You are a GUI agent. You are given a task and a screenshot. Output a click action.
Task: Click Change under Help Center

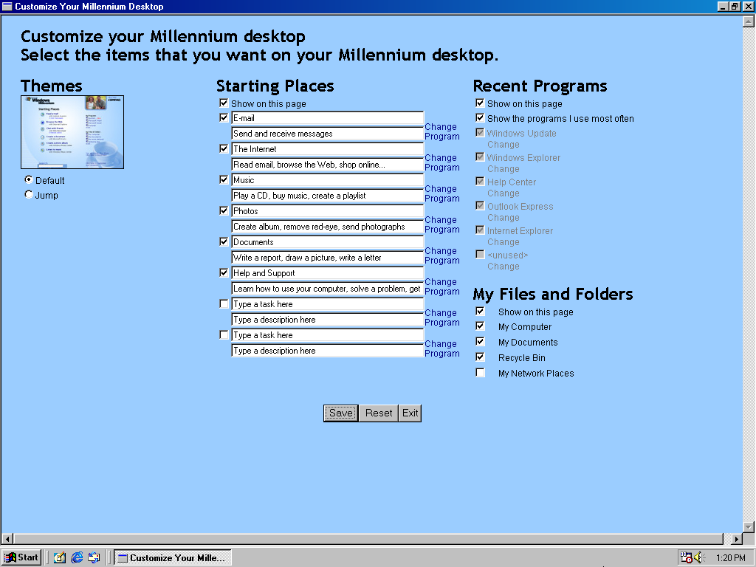[504, 193]
